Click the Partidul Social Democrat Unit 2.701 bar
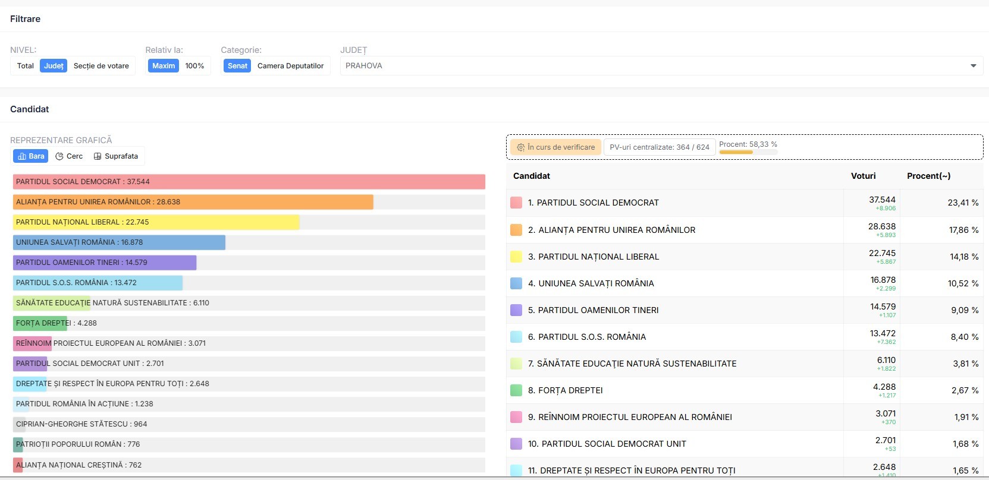This screenshot has height=480, width=989. point(30,364)
